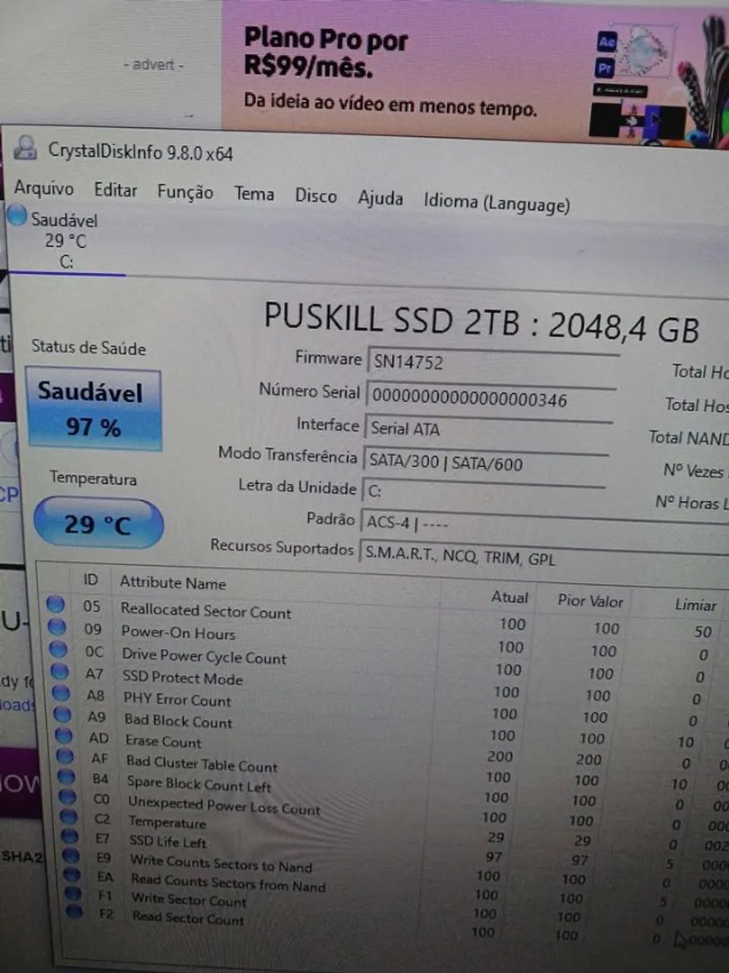Select the Power-On Hours row text
This screenshot has width=729, height=973.
click(178, 632)
